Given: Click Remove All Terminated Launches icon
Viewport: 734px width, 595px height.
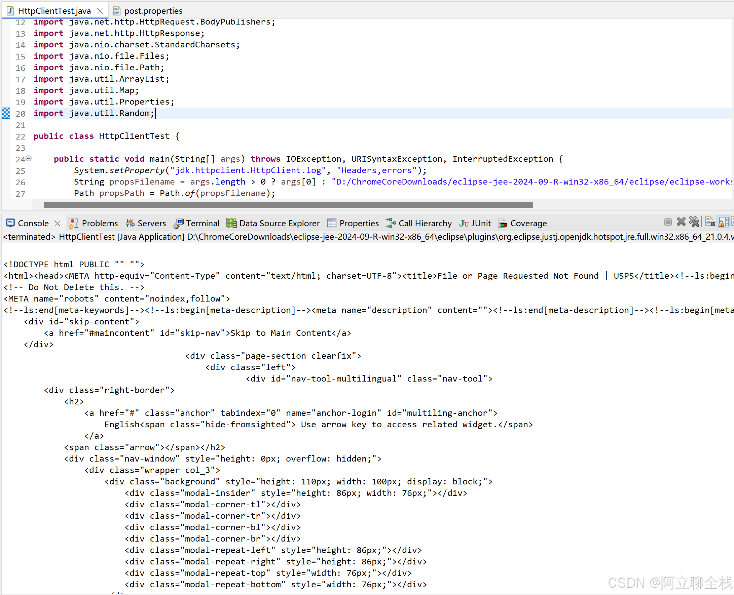Looking at the screenshot, I should [694, 222].
